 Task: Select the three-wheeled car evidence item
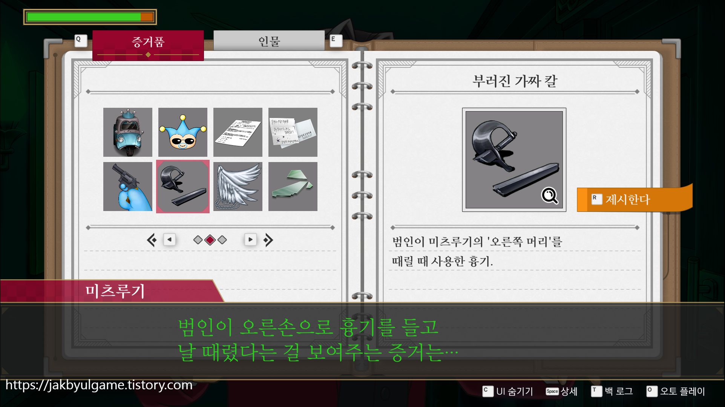(128, 132)
